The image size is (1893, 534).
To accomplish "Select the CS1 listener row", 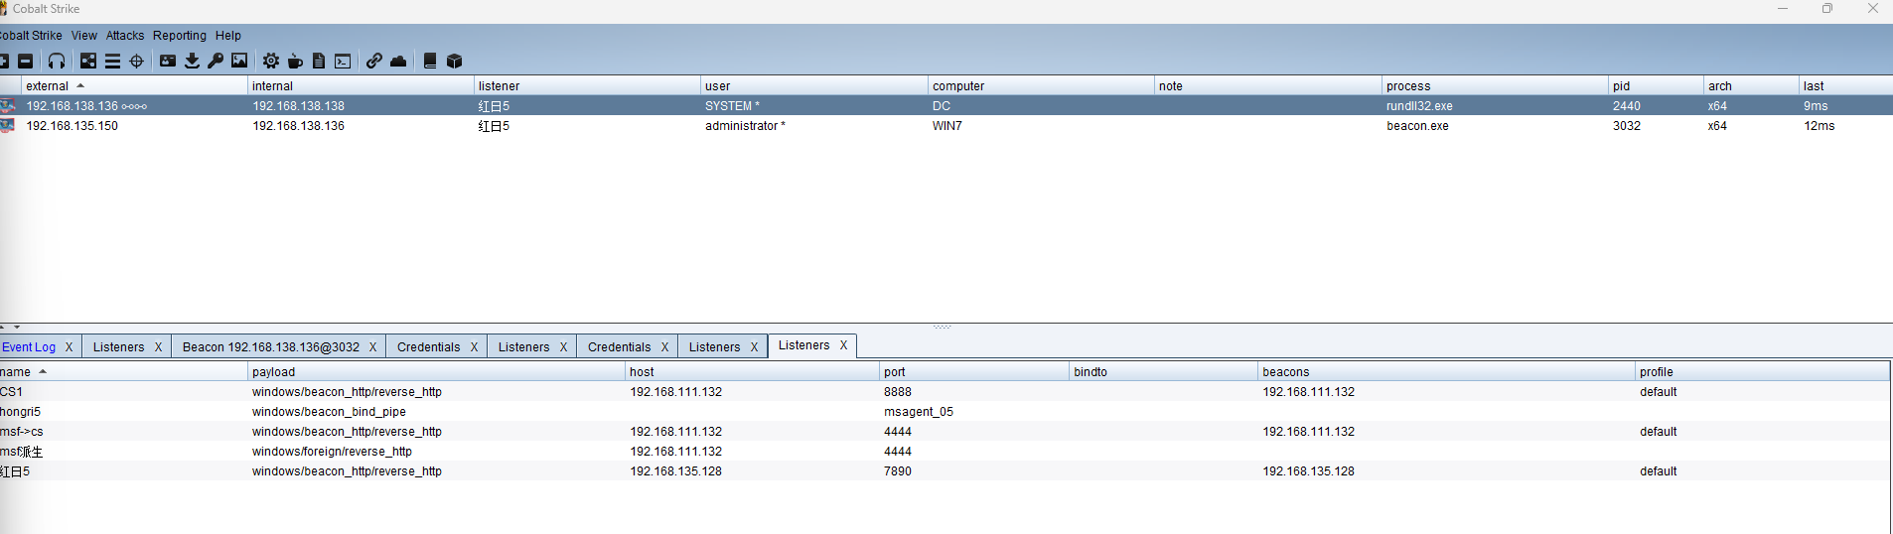I will point(945,392).
